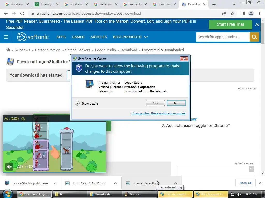Click No in User Account Control
Viewport: 265px width, 198px height.
point(176,103)
